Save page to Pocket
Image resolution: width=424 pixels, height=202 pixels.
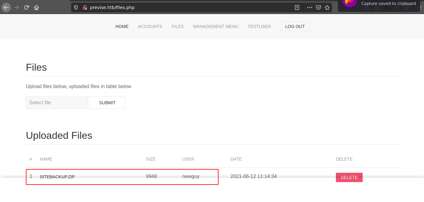coord(318,7)
